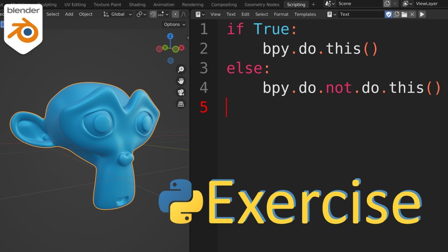Switch to the Sculpting workspace tab
Image resolution: width=448 pixels, height=252 pixels.
click(47, 5)
